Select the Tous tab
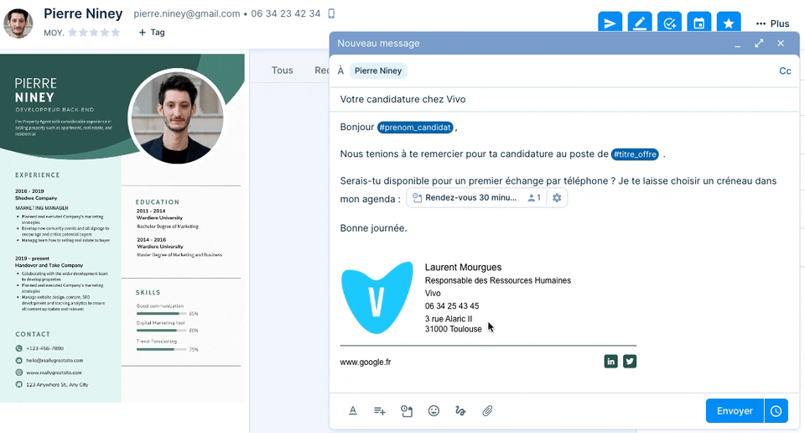The height and width of the screenshot is (433, 805). point(283,70)
